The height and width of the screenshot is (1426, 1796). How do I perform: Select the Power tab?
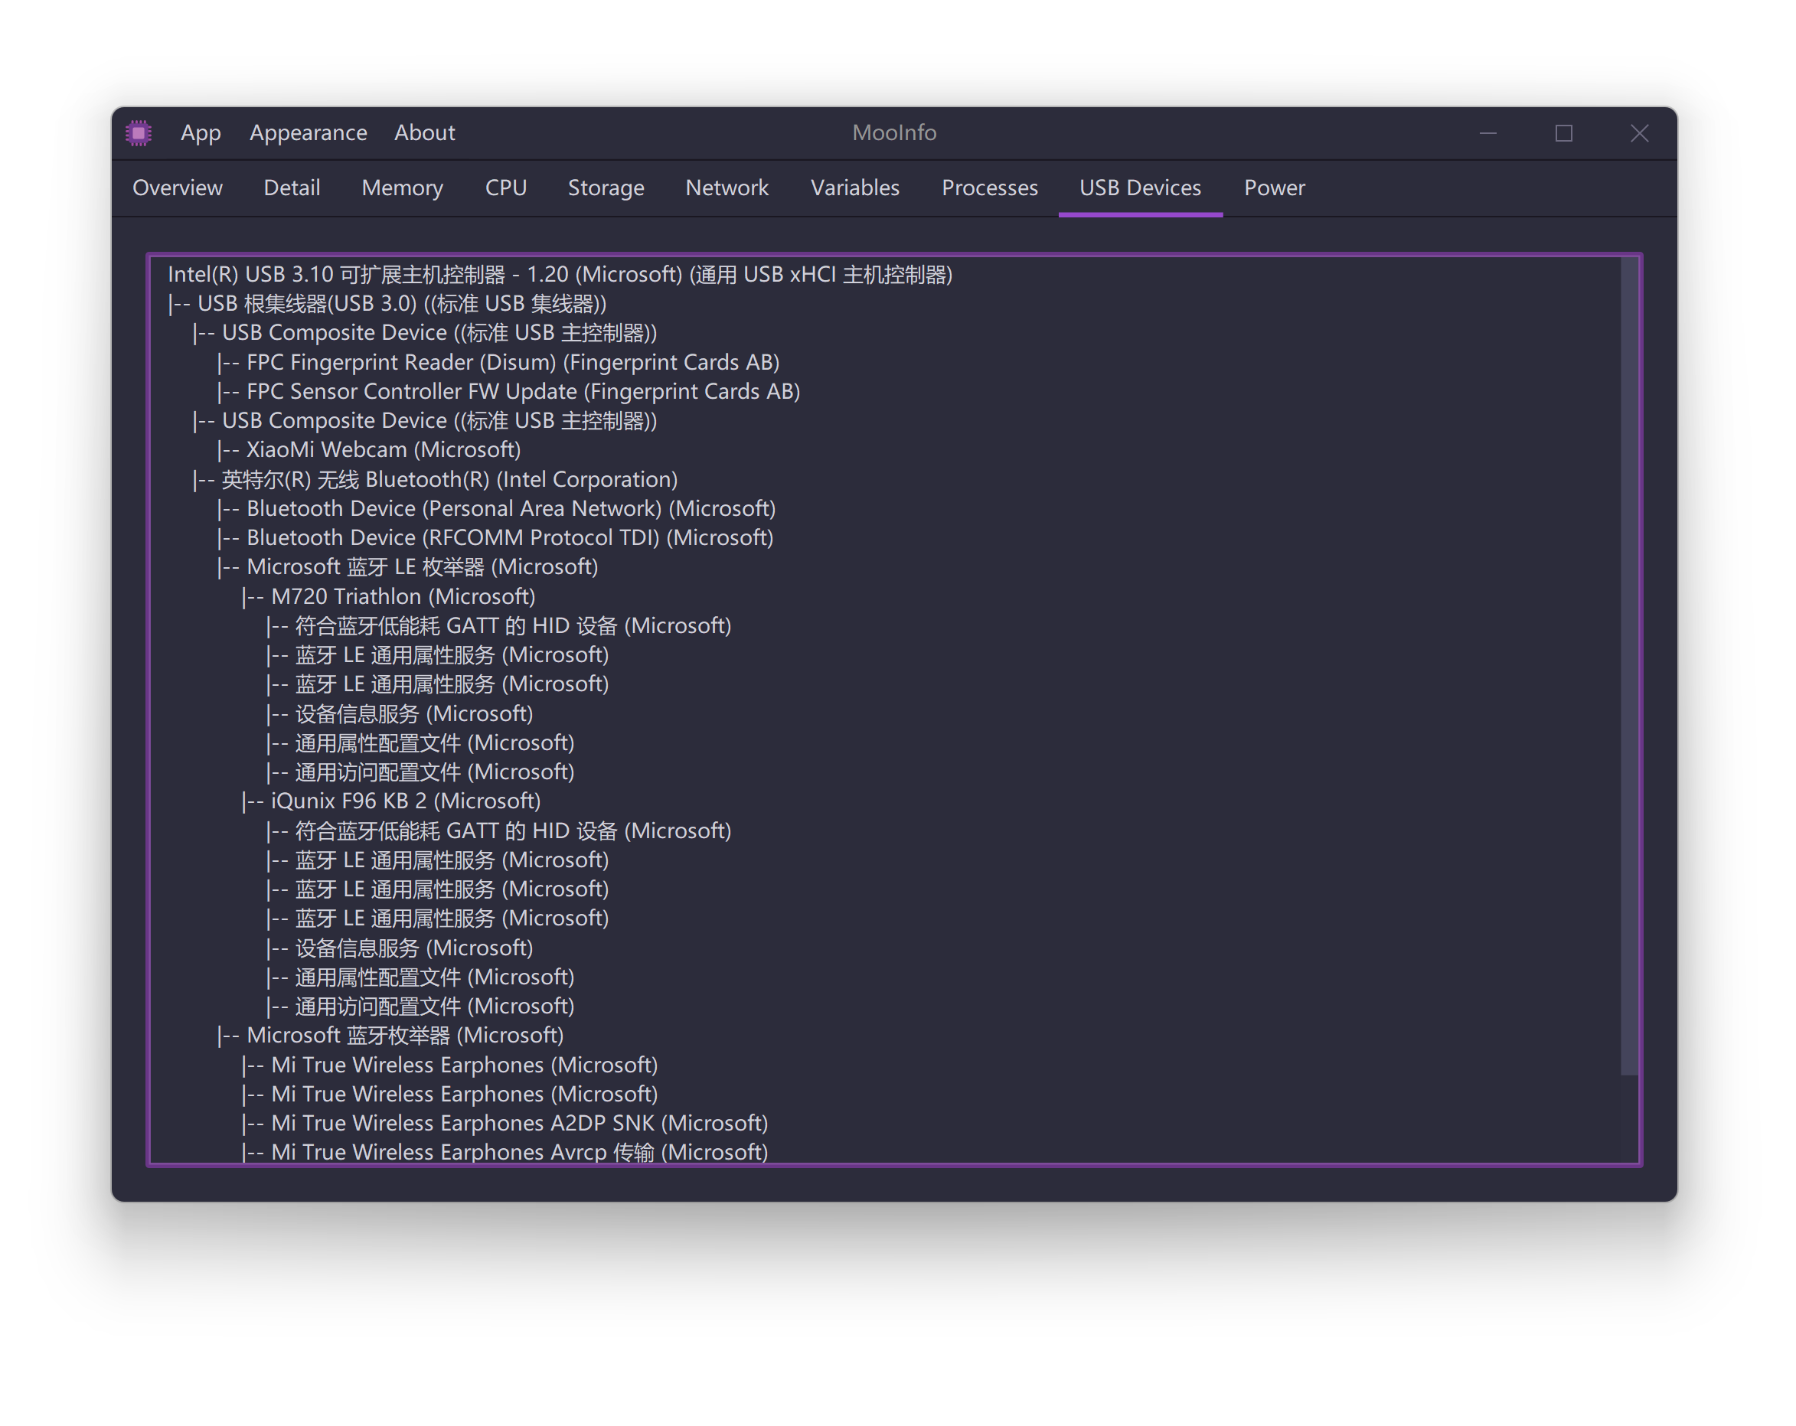(x=1274, y=188)
